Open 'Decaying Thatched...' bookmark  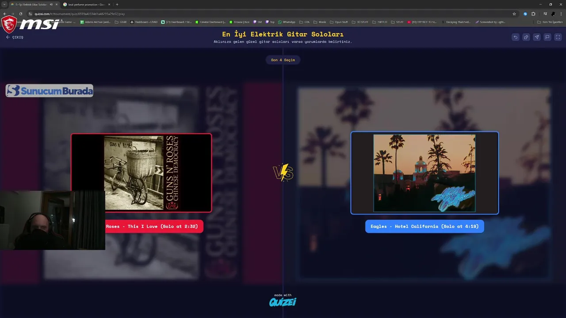(x=455, y=22)
